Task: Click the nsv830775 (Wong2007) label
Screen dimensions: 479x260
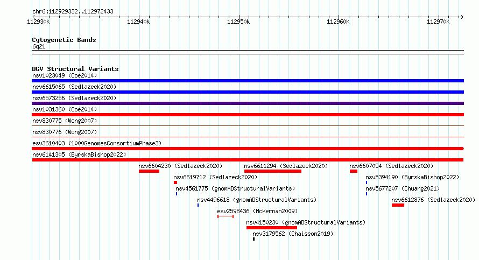Action: (x=65, y=121)
